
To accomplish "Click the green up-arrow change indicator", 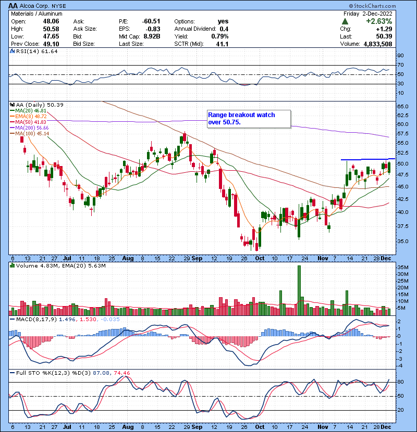I will coord(345,21).
